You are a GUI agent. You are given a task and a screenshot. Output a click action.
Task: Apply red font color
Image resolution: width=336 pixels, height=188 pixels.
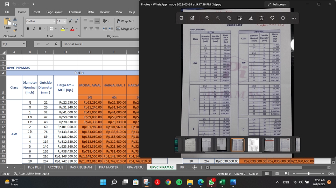(72, 29)
